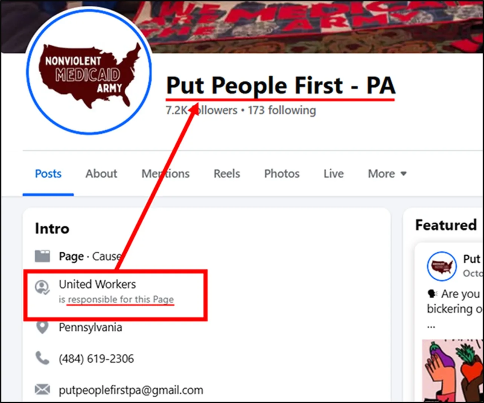
Task: Click the Page category folder icon
Action: 43,256
